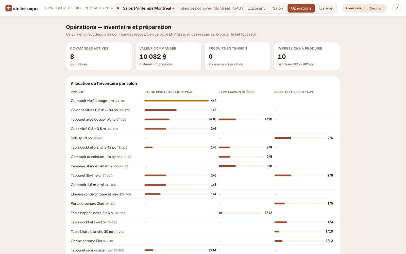
Task: Switch to the Exposant tab
Action: 256,8
